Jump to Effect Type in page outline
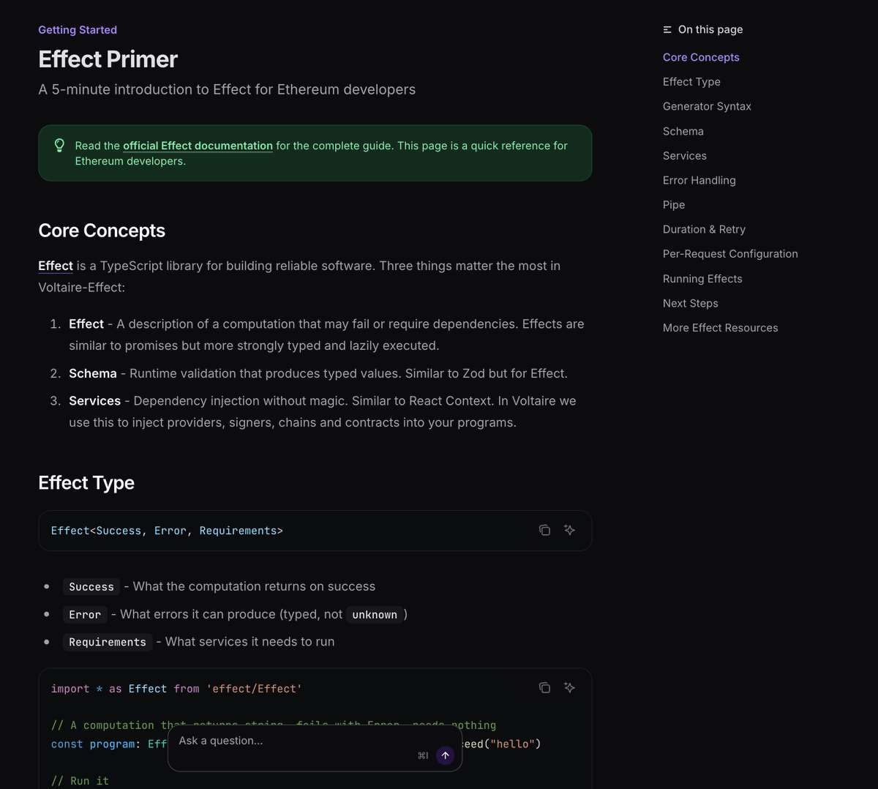The height and width of the screenshot is (789, 878). click(x=691, y=82)
